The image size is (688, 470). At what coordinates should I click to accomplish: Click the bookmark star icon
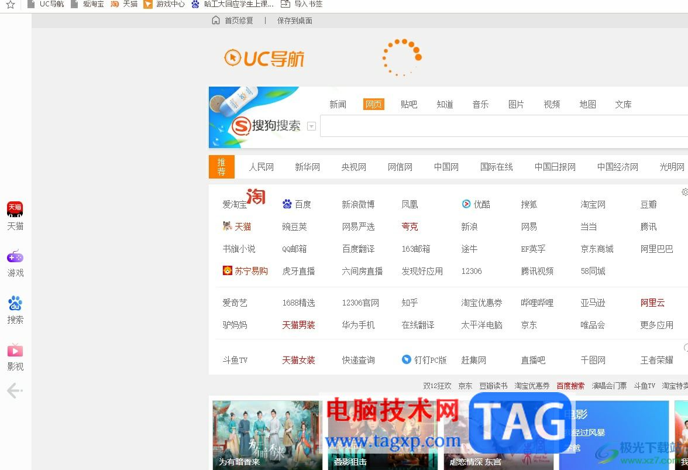(x=11, y=4)
